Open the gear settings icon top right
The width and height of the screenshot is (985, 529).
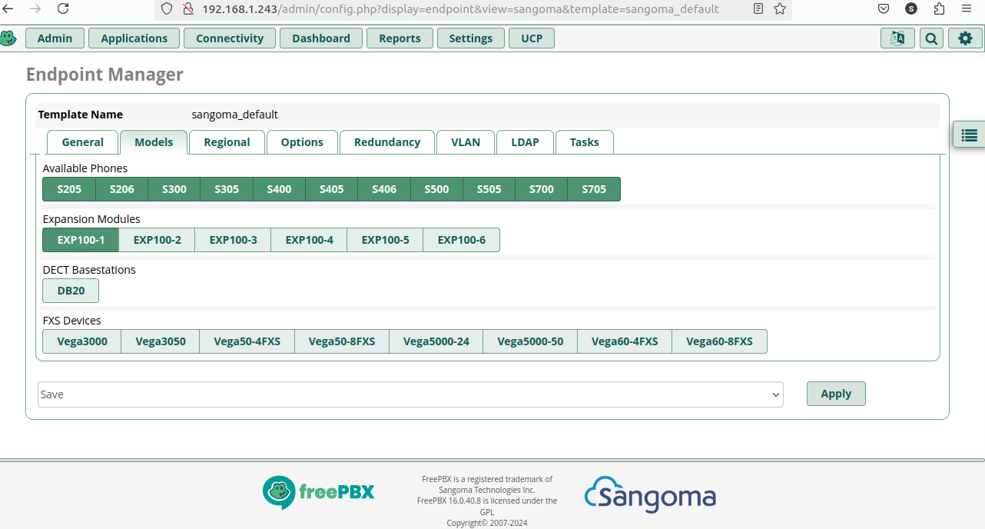click(x=965, y=37)
